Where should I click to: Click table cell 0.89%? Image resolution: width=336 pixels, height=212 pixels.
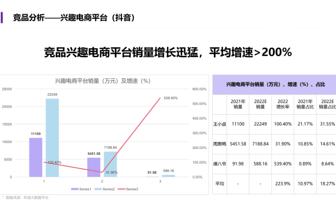[x=305, y=164]
